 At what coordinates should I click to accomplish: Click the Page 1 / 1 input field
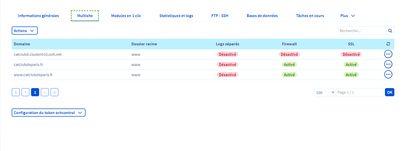click(360, 92)
